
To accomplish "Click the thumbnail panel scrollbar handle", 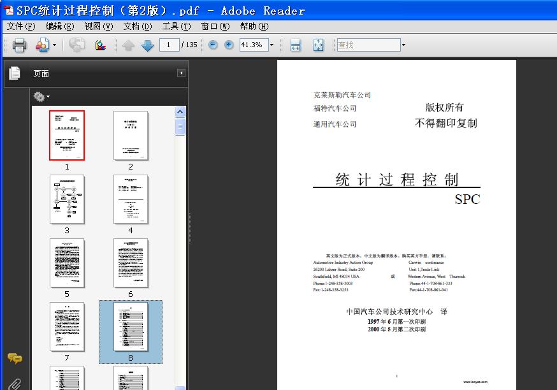I will pyautogui.click(x=180, y=127).
